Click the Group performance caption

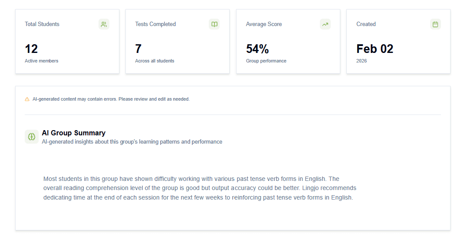click(x=266, y=61)
